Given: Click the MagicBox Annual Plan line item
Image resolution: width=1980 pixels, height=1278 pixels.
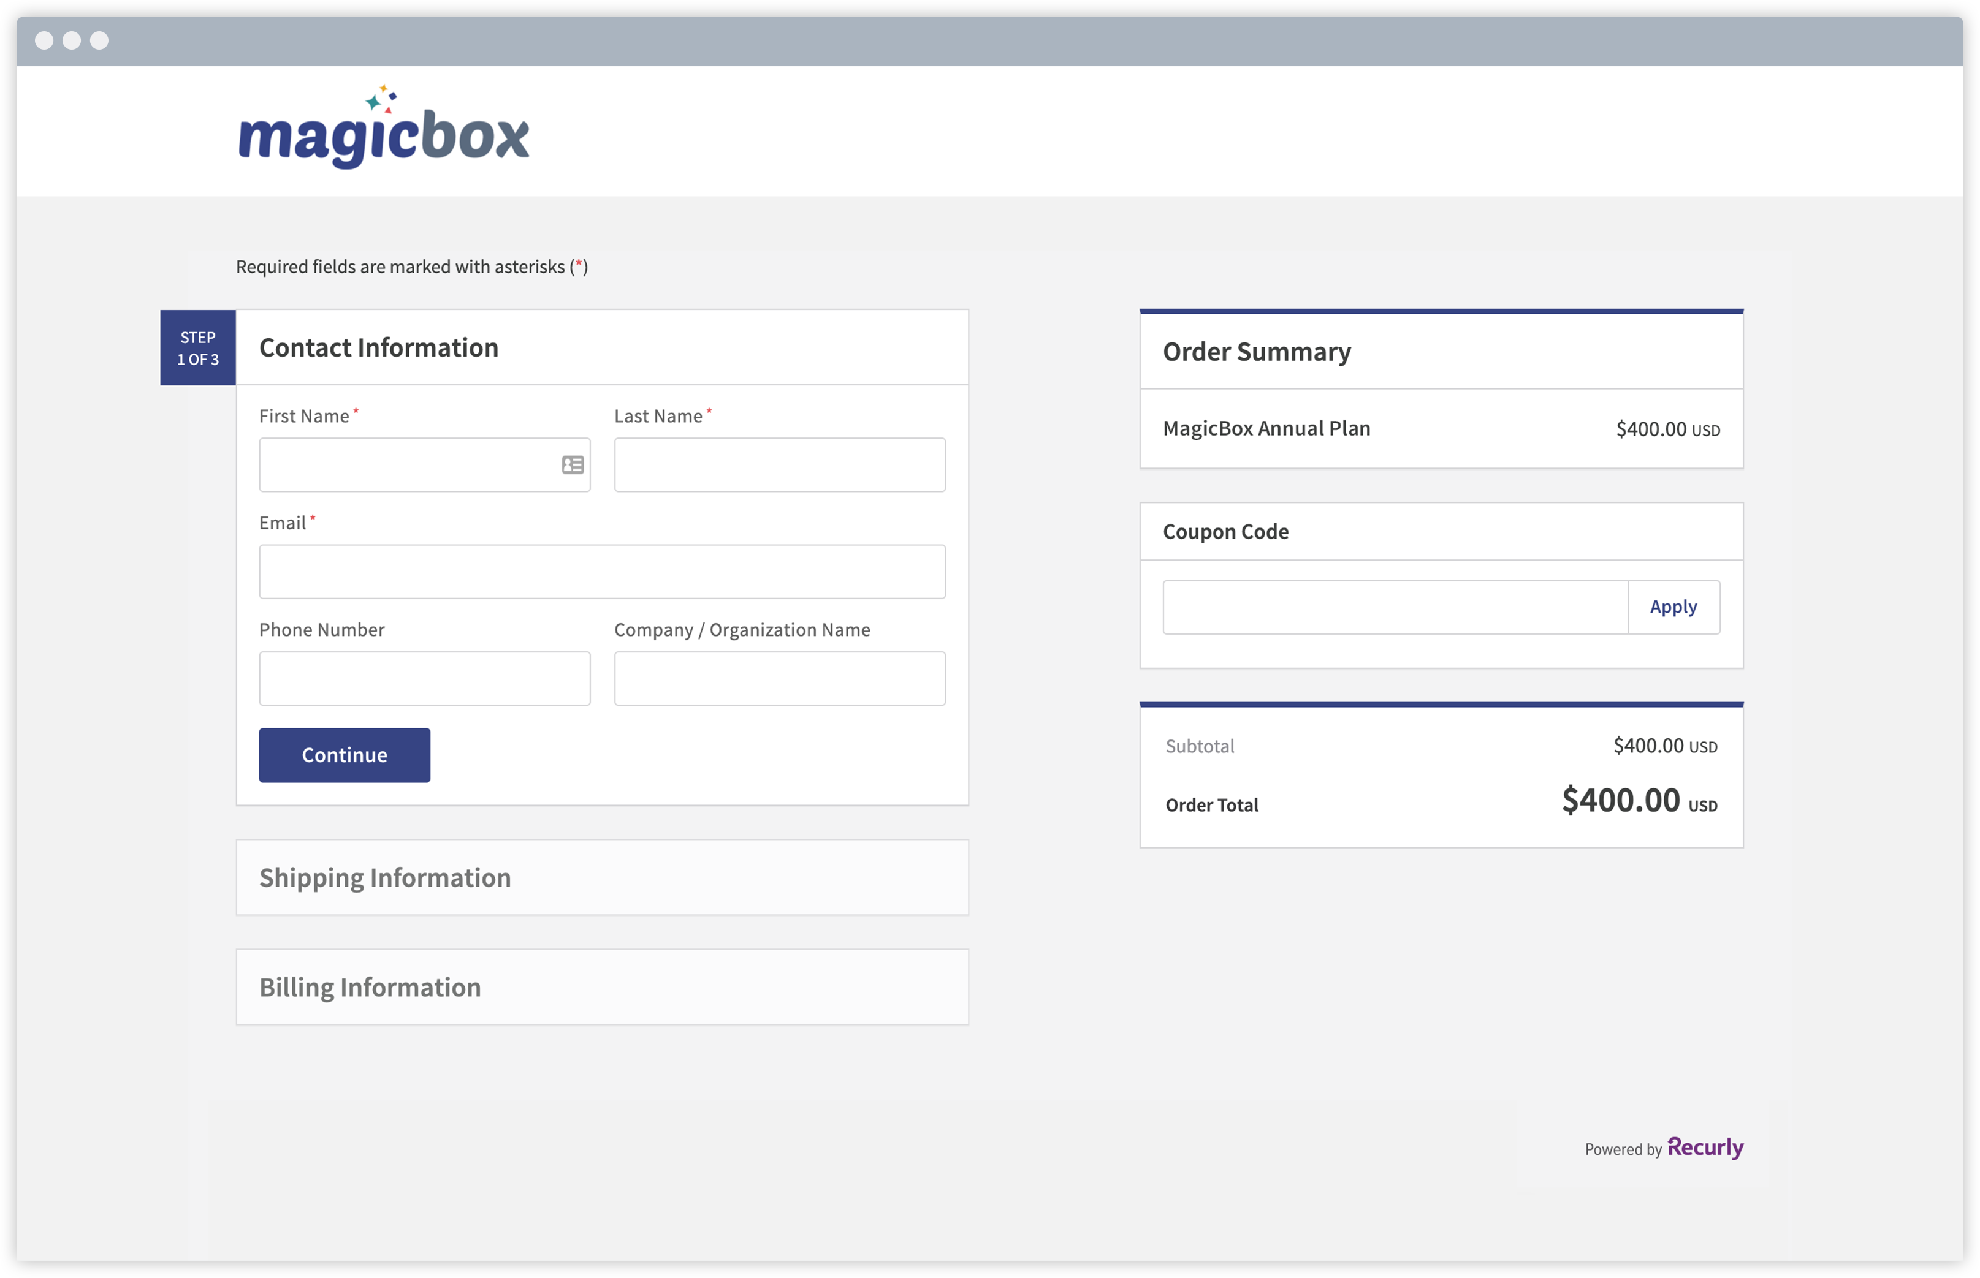Looking at the screenshot, I should tap(1266, 428).
